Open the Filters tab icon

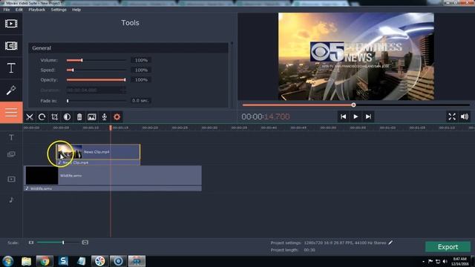pyautogui.click(x=11, y=46)
